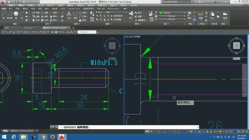This screenshot has width=249, height=140.
Task: Click the left viewport ViewCube top face
Action: pos(112,46)
